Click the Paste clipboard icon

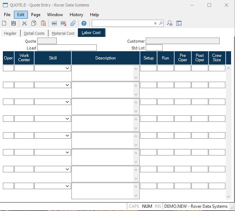43,23
